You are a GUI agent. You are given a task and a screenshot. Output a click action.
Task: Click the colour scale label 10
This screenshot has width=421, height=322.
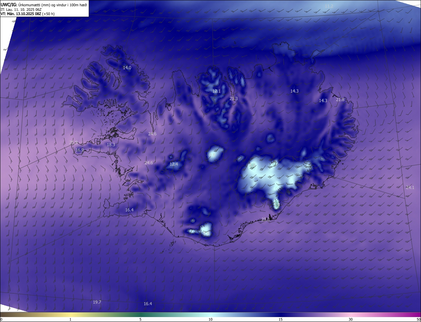(210, 319)
